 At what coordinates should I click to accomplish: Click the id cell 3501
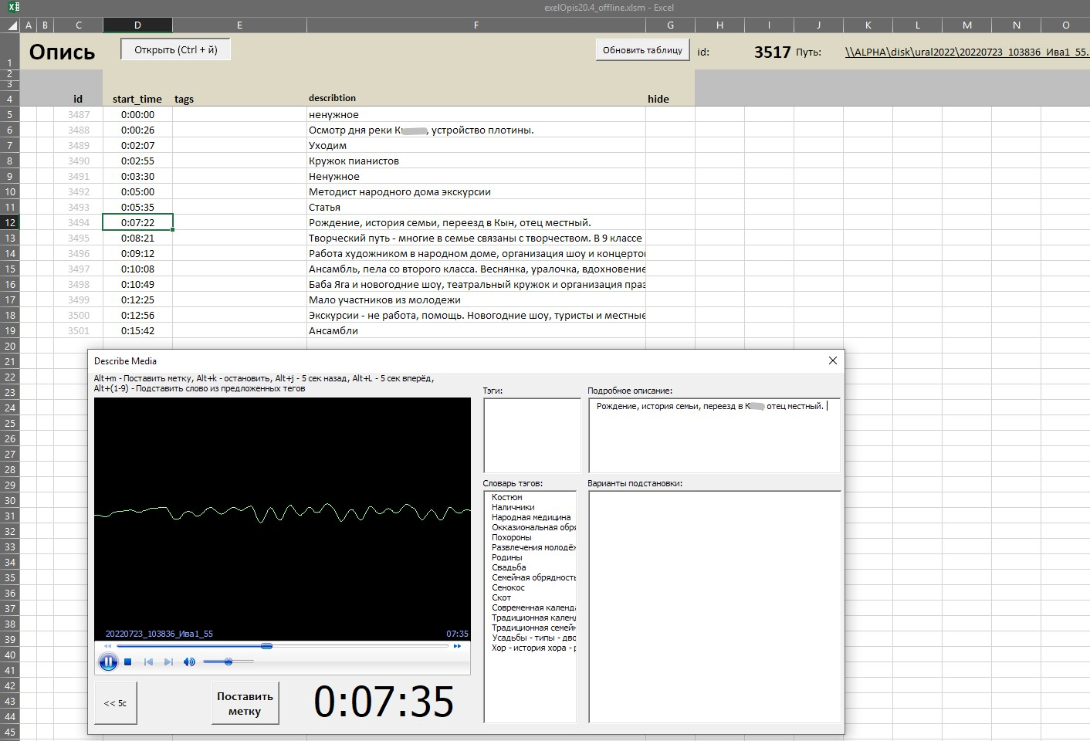[x=78, y=330]
